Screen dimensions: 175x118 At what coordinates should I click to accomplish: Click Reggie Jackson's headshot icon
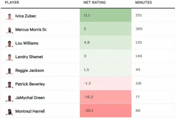pyautogui.click(x=9, y=71)
